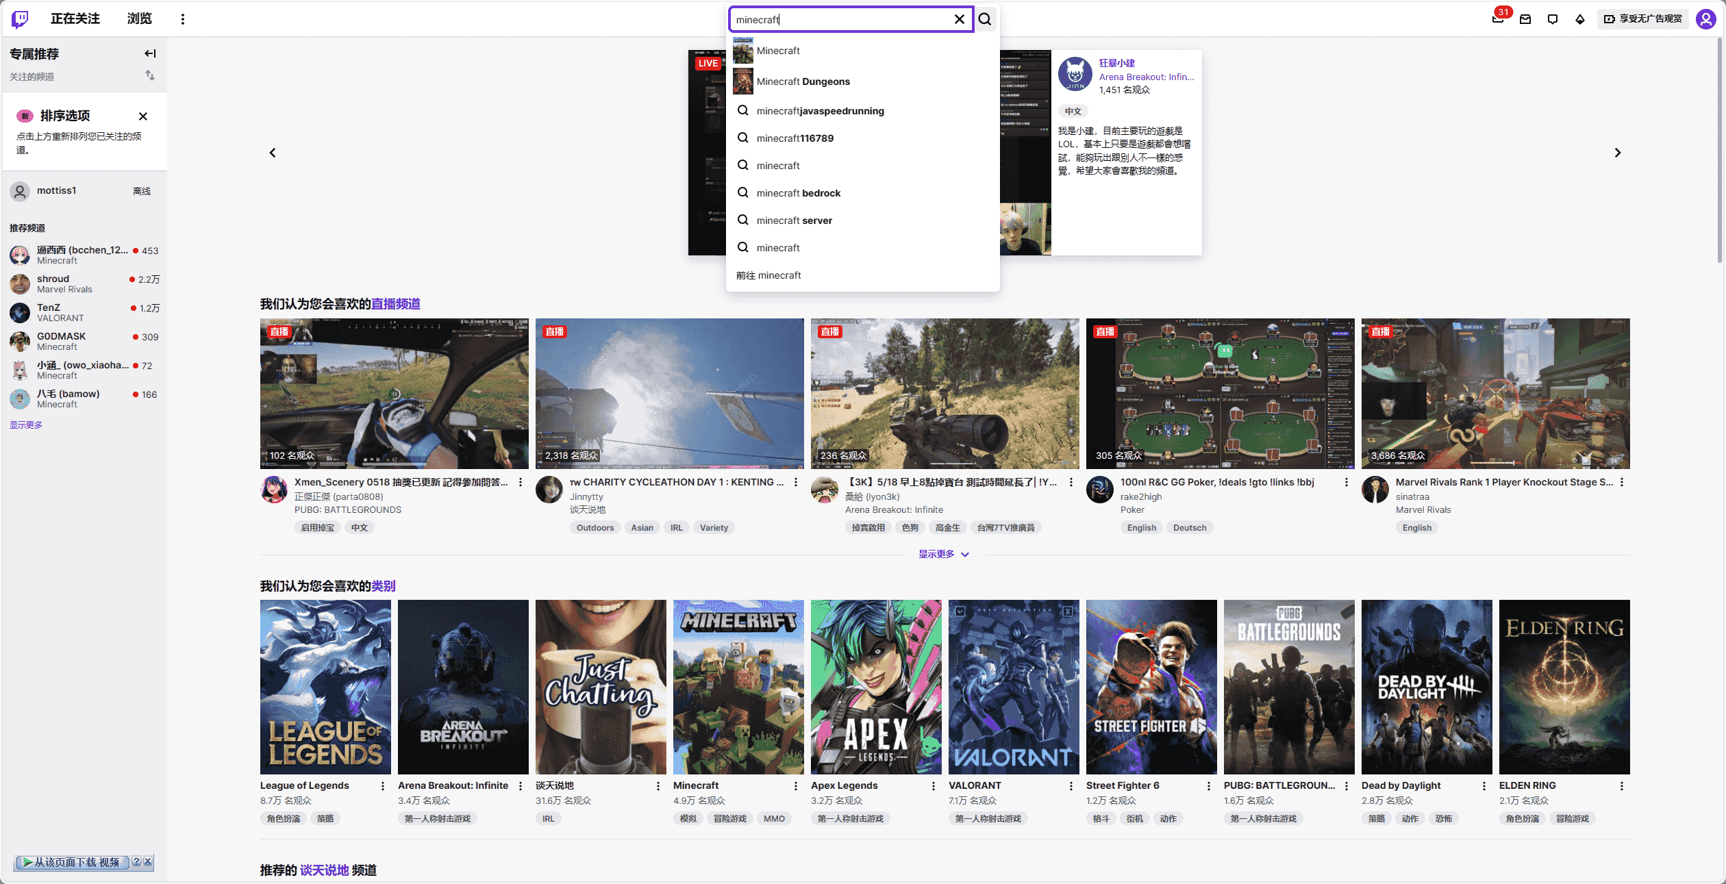Viewport: 1726px width, 884px height.
Task: Open the notifications inbox with 31 badge
Action: coord(1498,19)
